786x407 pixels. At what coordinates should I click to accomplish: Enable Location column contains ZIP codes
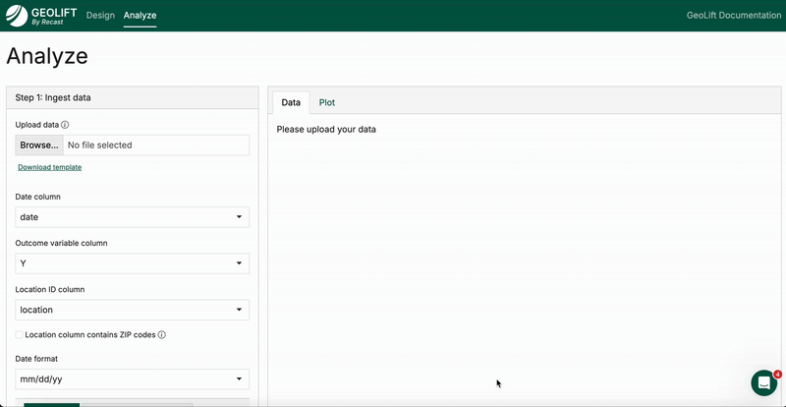point(20,334)
